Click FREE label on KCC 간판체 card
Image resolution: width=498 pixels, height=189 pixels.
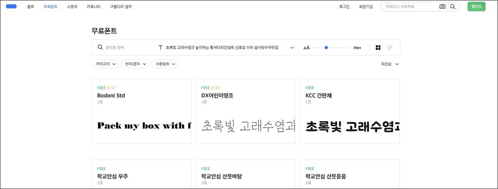[310, 88]
